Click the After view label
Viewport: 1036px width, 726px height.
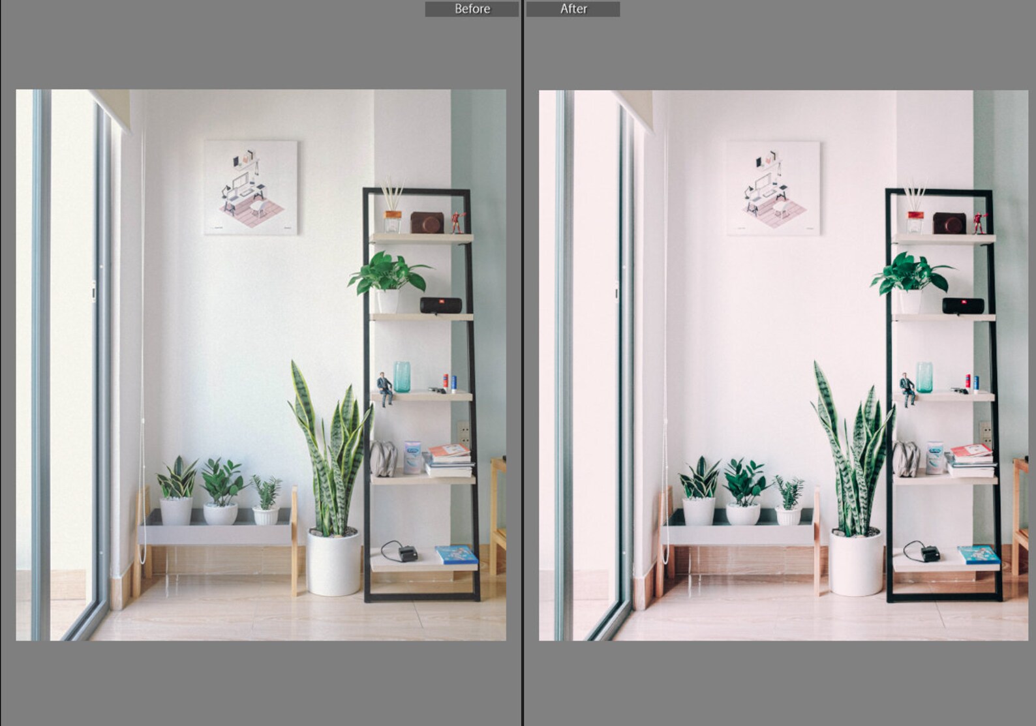573,9
